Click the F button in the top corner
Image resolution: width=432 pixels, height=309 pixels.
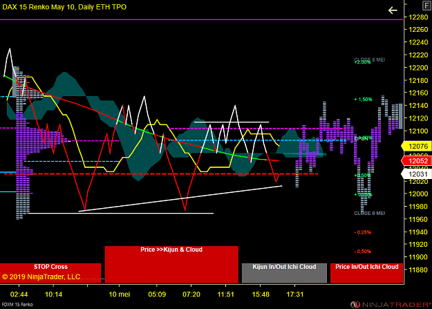tap(426, 5)
